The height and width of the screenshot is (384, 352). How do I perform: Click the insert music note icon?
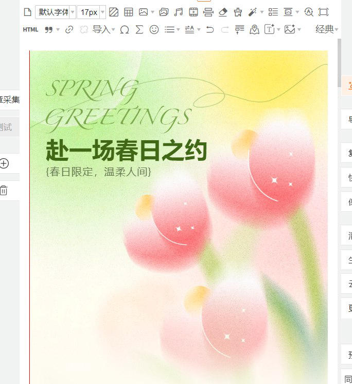pos(178,12)
